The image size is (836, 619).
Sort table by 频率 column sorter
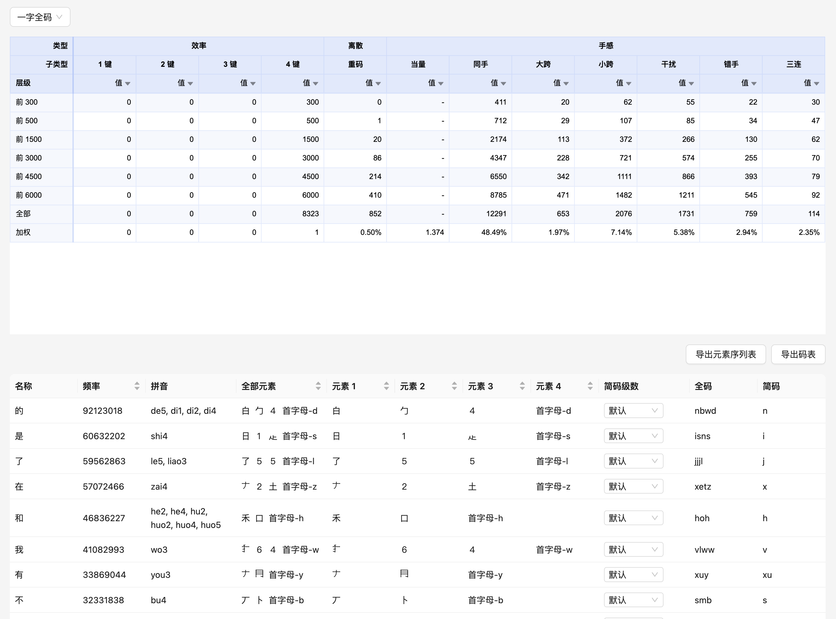pos(137,386)
